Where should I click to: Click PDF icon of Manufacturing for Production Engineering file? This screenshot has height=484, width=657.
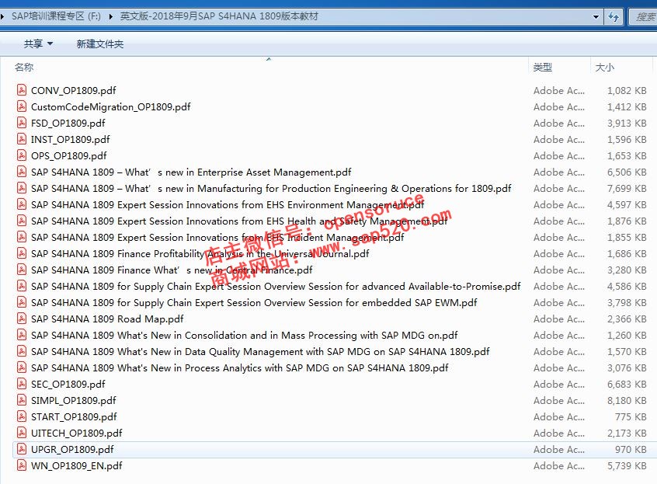pyautogui.click(x=22, y=188)
